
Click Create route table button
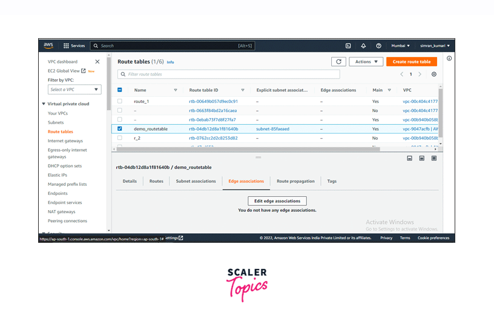pyautogui.click(x=411, y=62)
